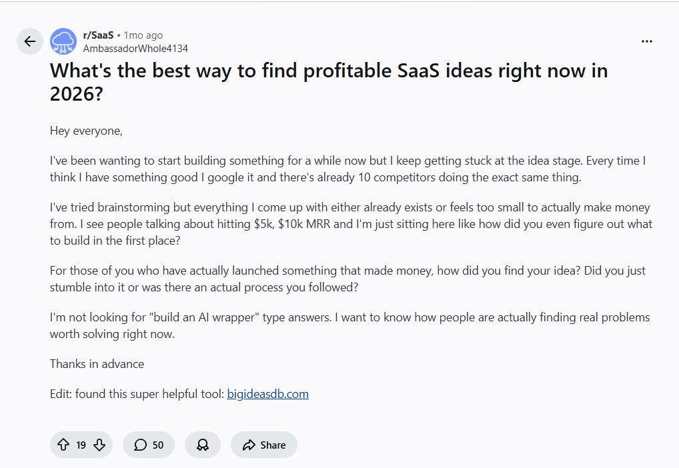This screenshot has height=468, width=679.
Task: Open the r/SaaS subreddit link
Action: click(x=98, y=35)
